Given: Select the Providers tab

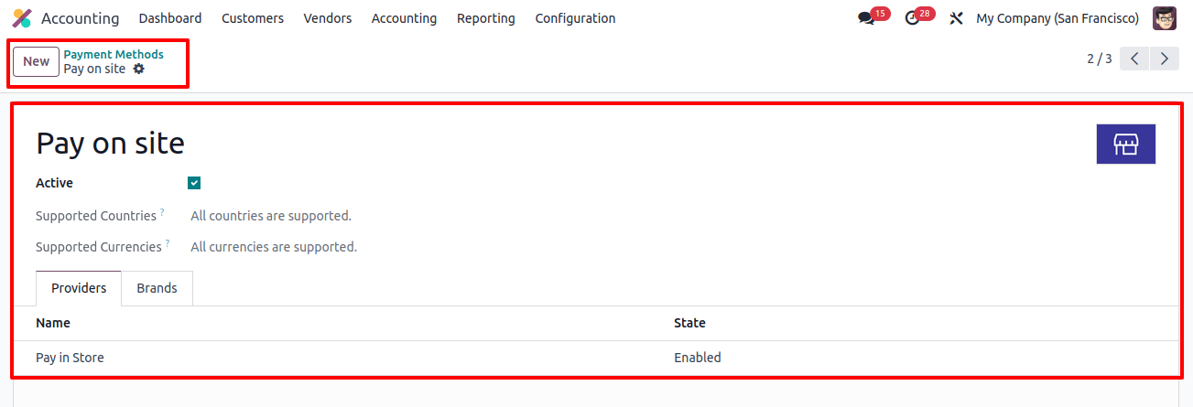Looking at the screenshot, I should pos(79,288).
